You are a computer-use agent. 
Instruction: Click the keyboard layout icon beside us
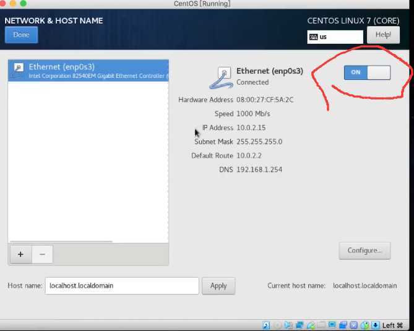[313, 37]
